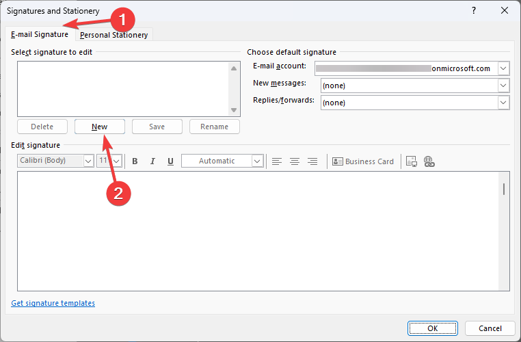Create a New signature
This screenshot has height=342, width=521.
100,127
